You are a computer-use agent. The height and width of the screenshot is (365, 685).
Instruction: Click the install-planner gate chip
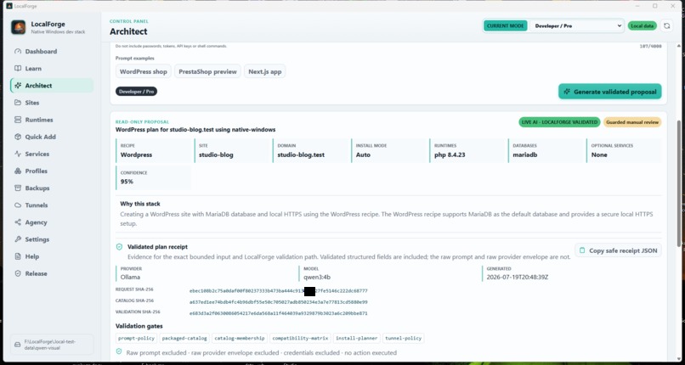point(356,338)
